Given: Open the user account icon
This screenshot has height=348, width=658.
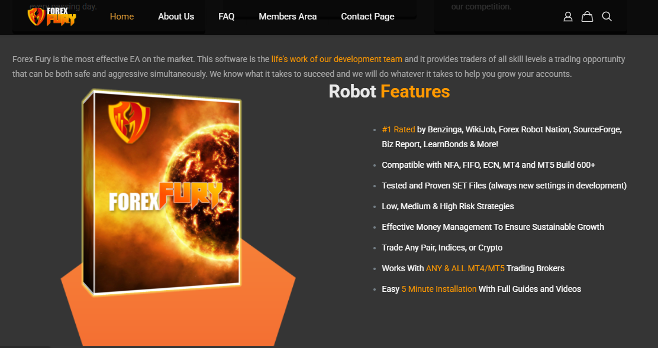Looking at the screenshot, I should 568,17.
